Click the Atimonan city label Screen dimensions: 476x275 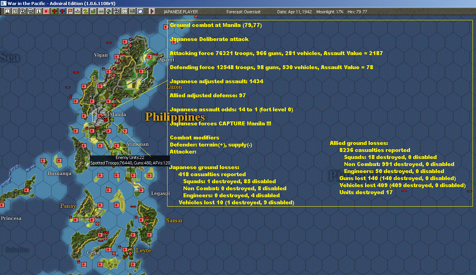pos(137,144)
